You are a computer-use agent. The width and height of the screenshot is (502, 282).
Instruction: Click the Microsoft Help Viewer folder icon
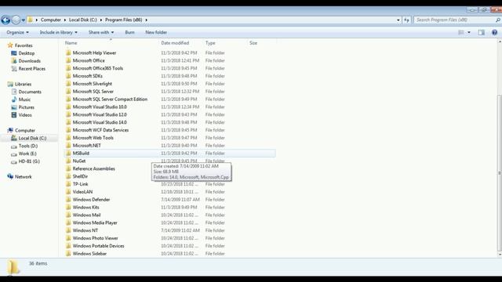(x=68, y=52)
